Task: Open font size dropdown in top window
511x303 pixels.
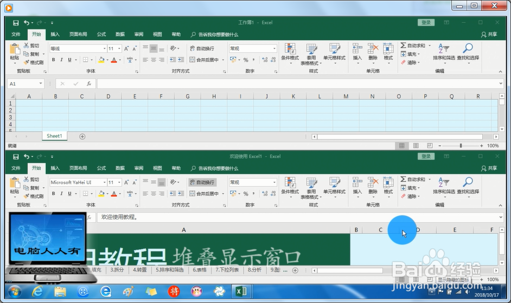Action: pos(119,48)
